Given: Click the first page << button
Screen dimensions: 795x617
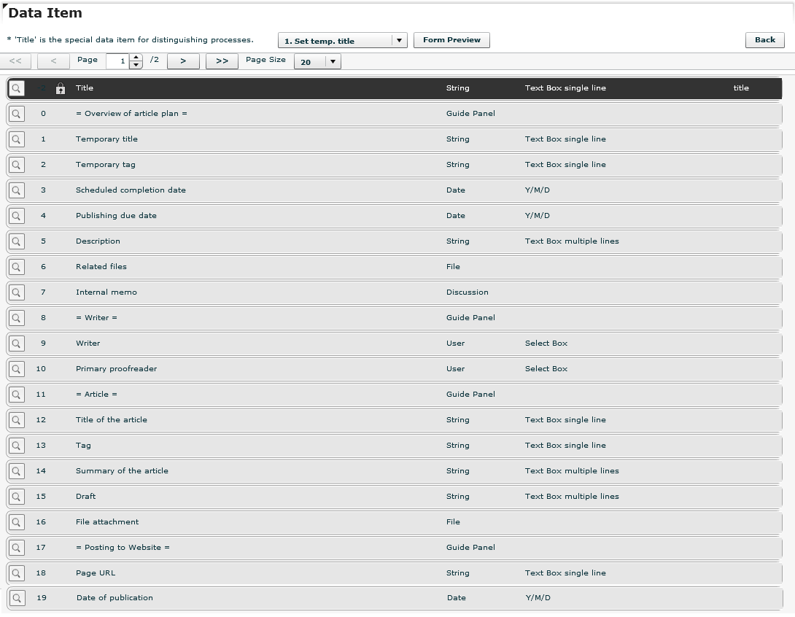Looking at the screenshot, I should [x=15, y=61].
